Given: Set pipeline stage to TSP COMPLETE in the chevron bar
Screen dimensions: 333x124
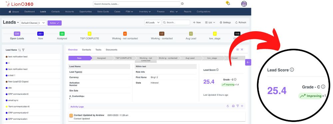Looking at the screenshot, I should point(124,58).
